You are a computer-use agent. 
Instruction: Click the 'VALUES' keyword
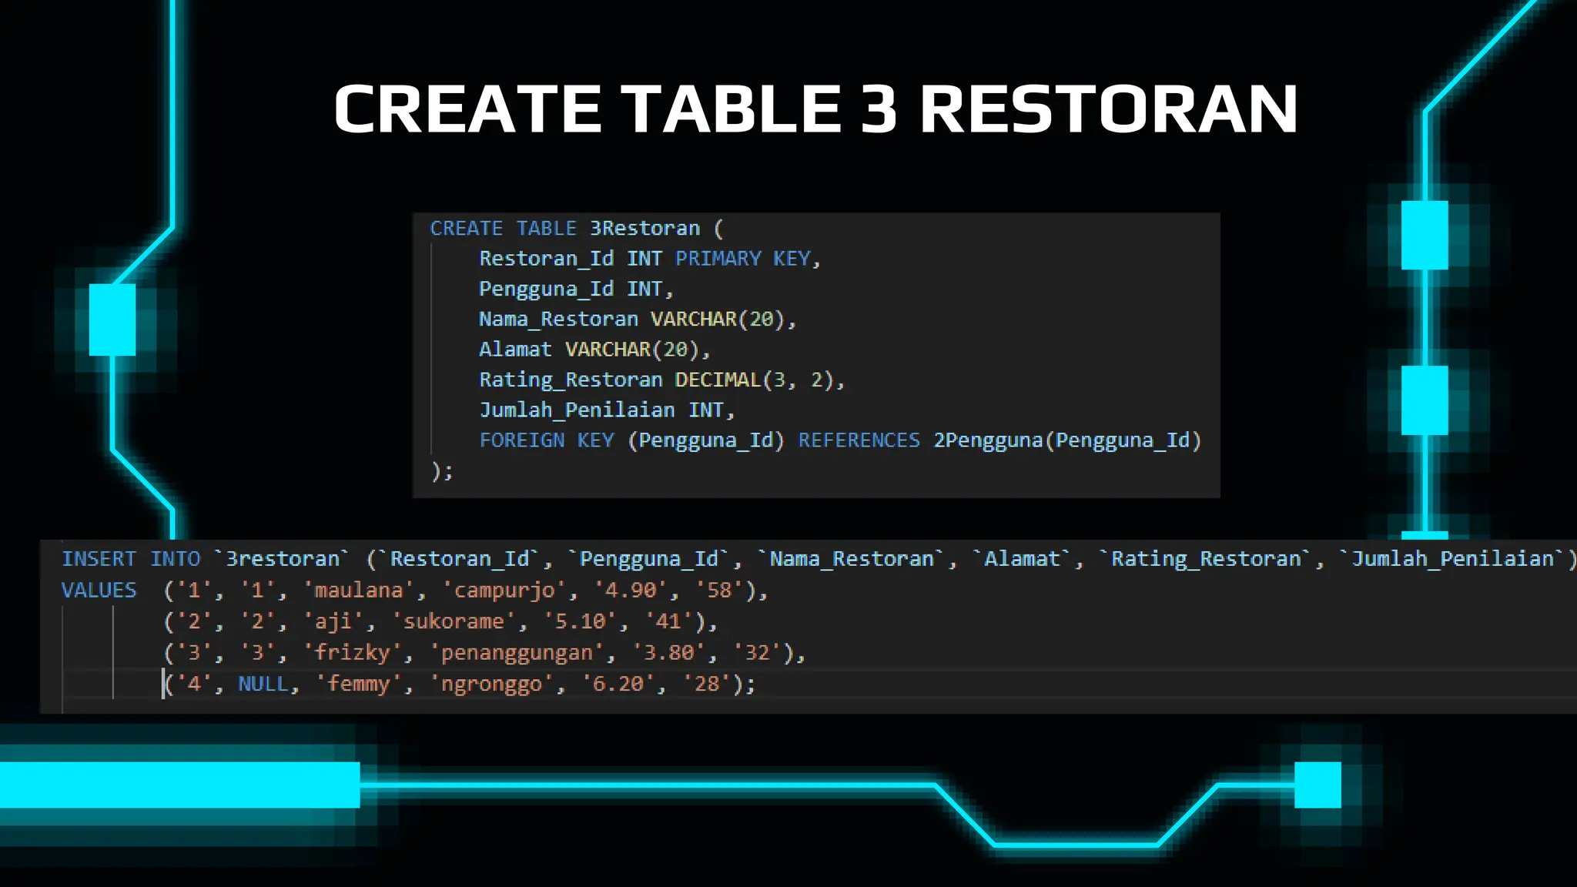(99, 591)
